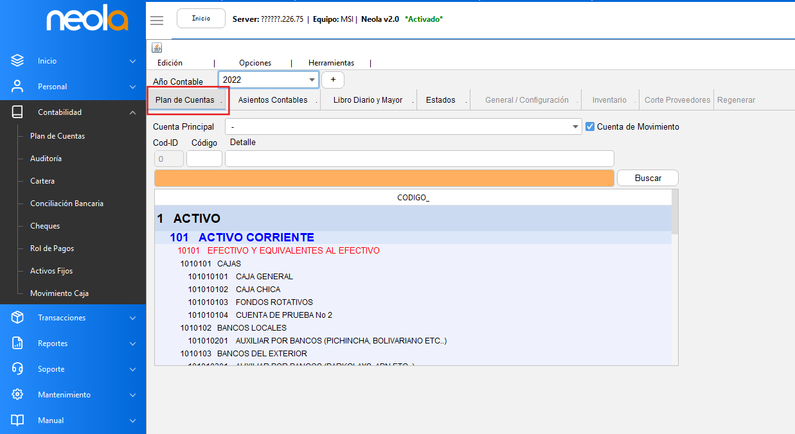Click the orange search bar
The width and height of the screenshot is (795, 434).
pyautogui.click(x=384, y=178)
